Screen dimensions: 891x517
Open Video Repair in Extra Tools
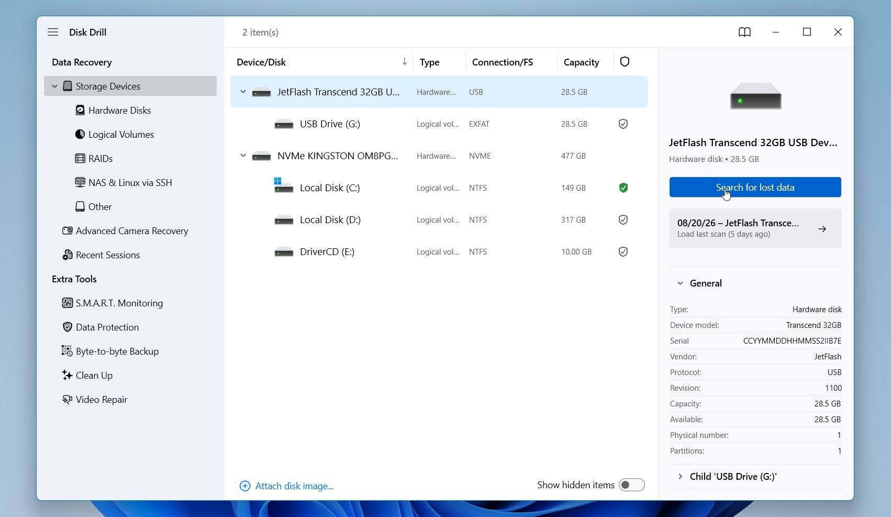(x=102, y=399)
